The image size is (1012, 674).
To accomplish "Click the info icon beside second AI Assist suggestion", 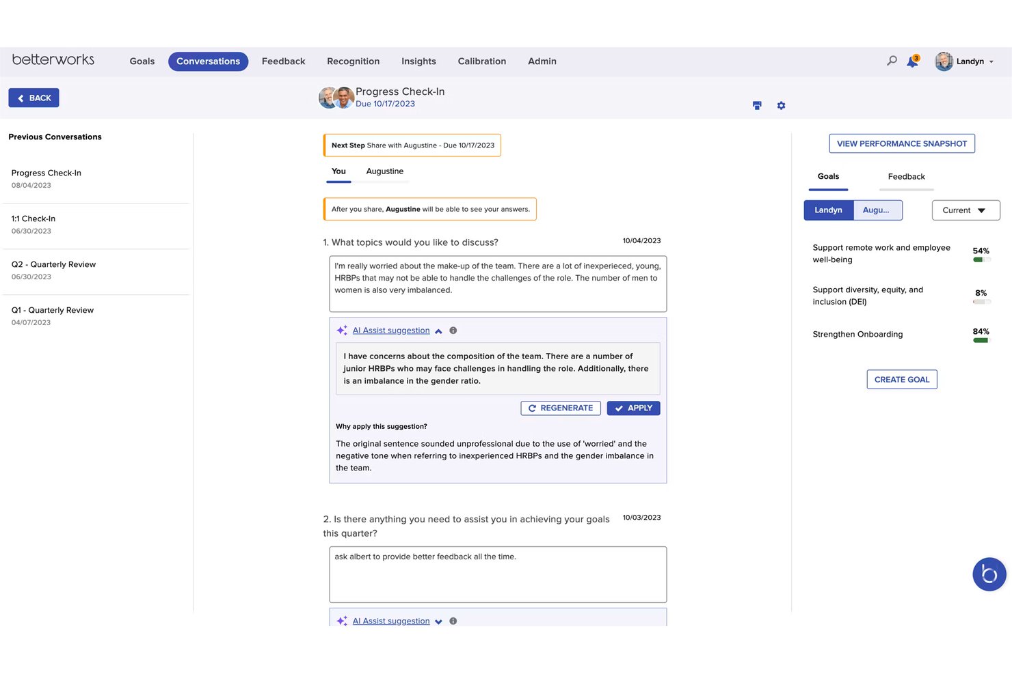I will 453,621.
